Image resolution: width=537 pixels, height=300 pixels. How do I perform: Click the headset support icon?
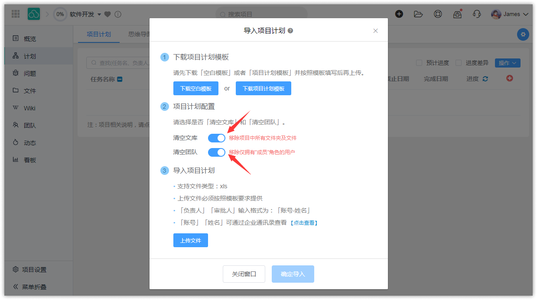[477, 14]
